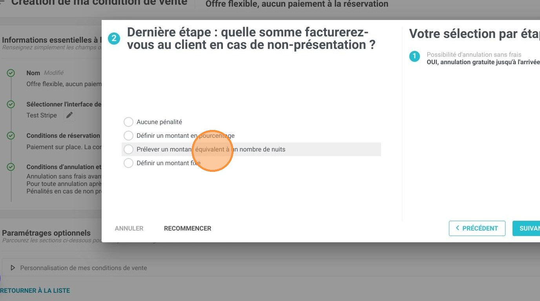540x301 pixels.
Task: Pick the 'Définir un montant fixe' radio
Action: click(x=128, y=163)
